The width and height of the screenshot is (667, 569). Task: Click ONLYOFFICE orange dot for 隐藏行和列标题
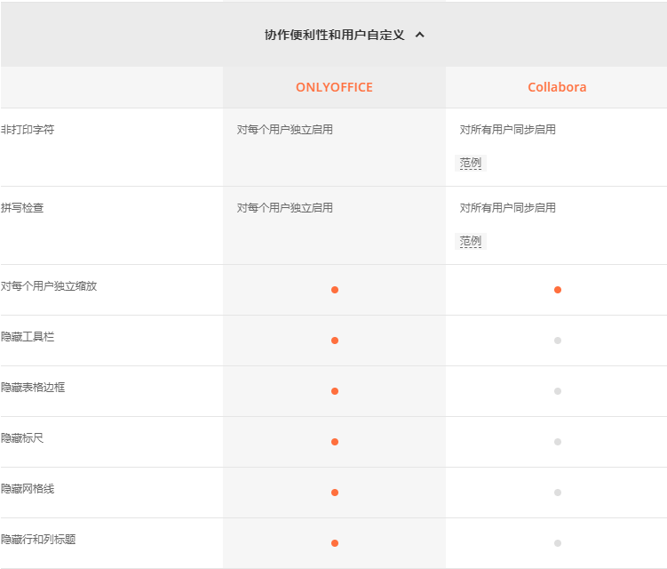[x=335, y=543]
